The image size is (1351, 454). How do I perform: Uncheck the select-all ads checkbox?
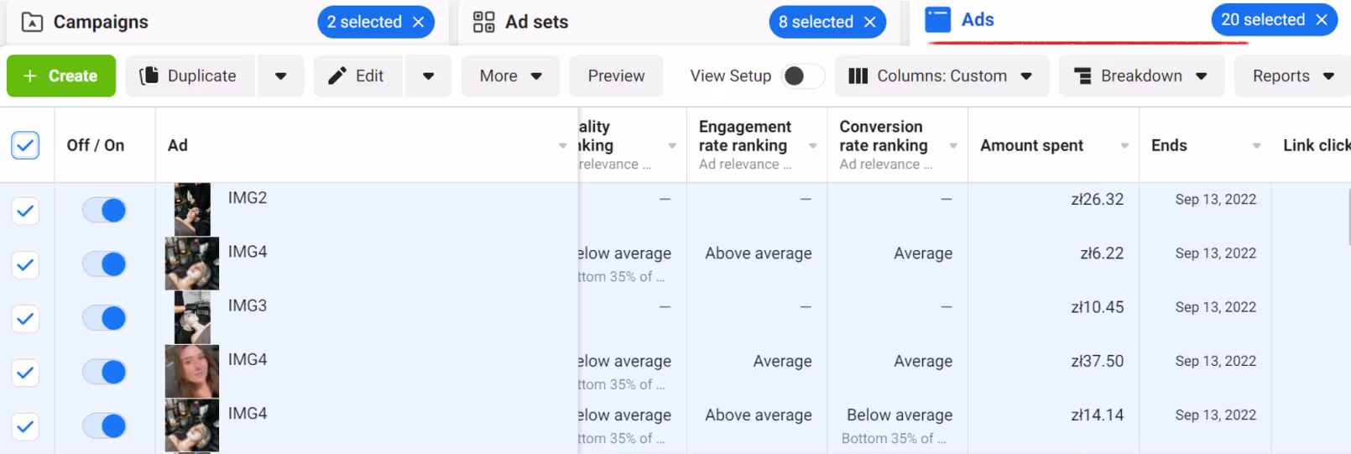pyautogui.click(x=25, y=145)
